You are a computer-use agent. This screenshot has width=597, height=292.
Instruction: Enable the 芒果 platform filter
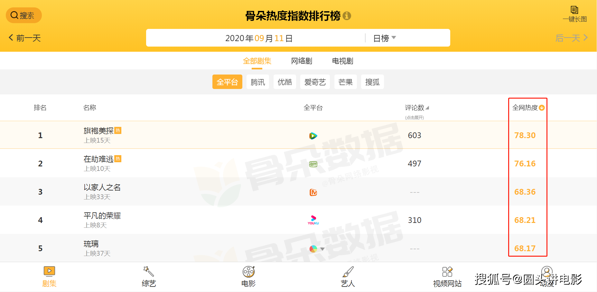345,82
